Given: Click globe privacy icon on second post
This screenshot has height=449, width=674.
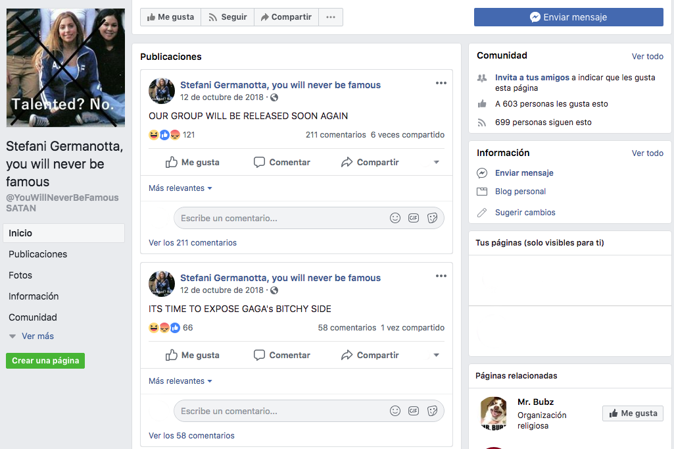Looking at the screenshot, I should [274, 290].
